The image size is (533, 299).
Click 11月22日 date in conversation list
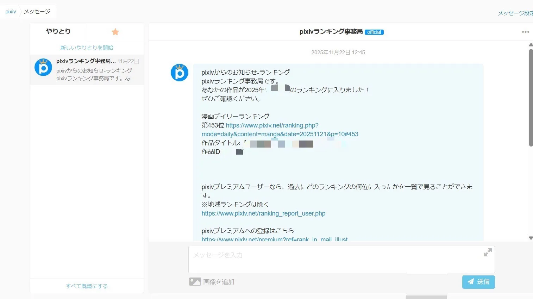click(x=128, y=61)
